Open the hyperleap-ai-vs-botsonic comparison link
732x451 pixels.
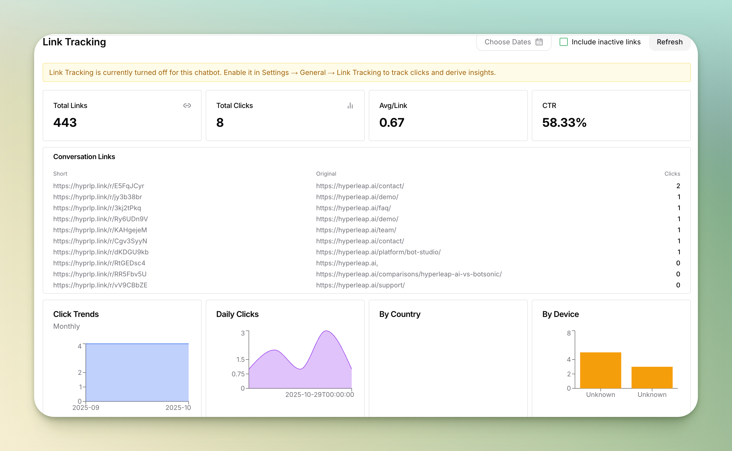409,274
